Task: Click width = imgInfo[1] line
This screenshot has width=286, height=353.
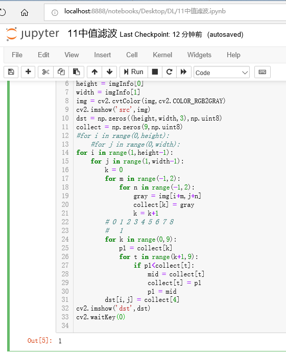Action: pos(108,92)
